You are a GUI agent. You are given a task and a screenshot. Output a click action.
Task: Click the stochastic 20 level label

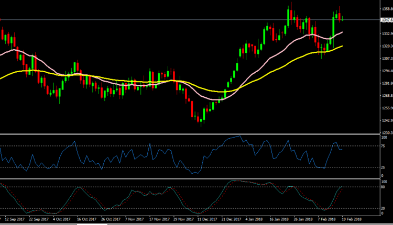coord(384,208)
